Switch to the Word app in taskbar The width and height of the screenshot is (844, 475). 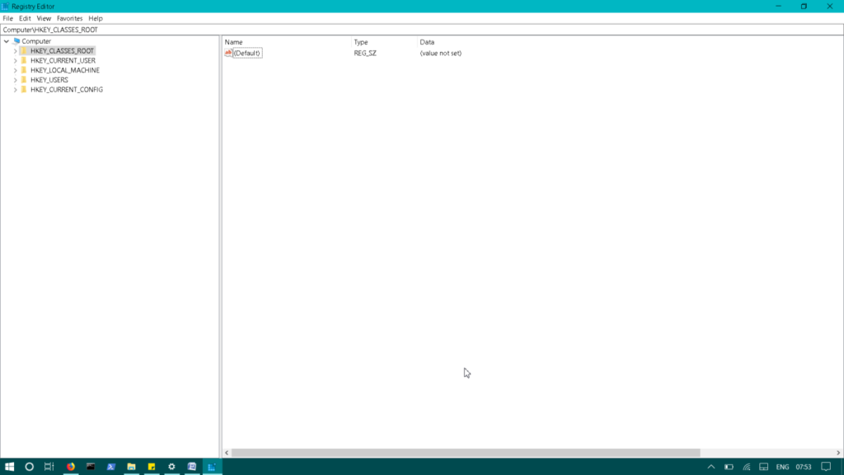191,467
